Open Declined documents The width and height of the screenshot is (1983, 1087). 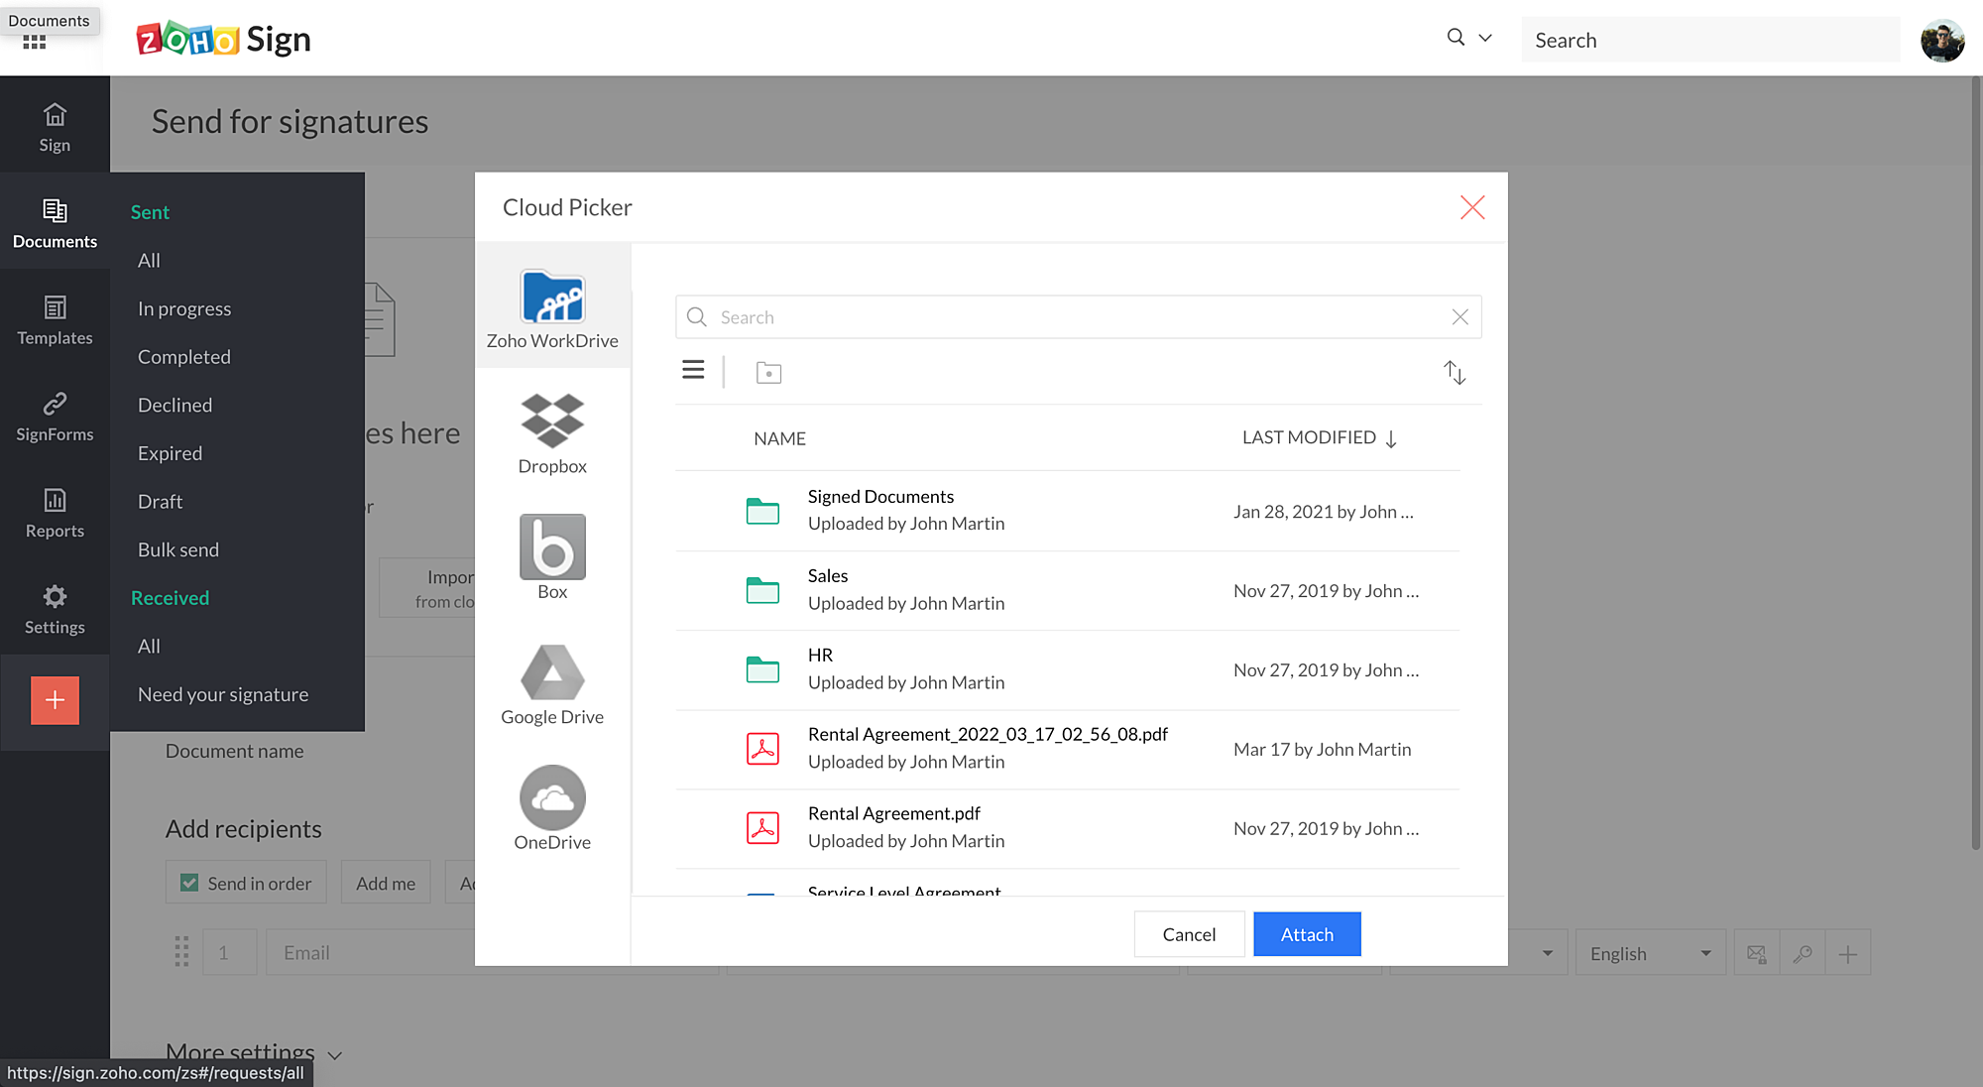coord(175,405)
